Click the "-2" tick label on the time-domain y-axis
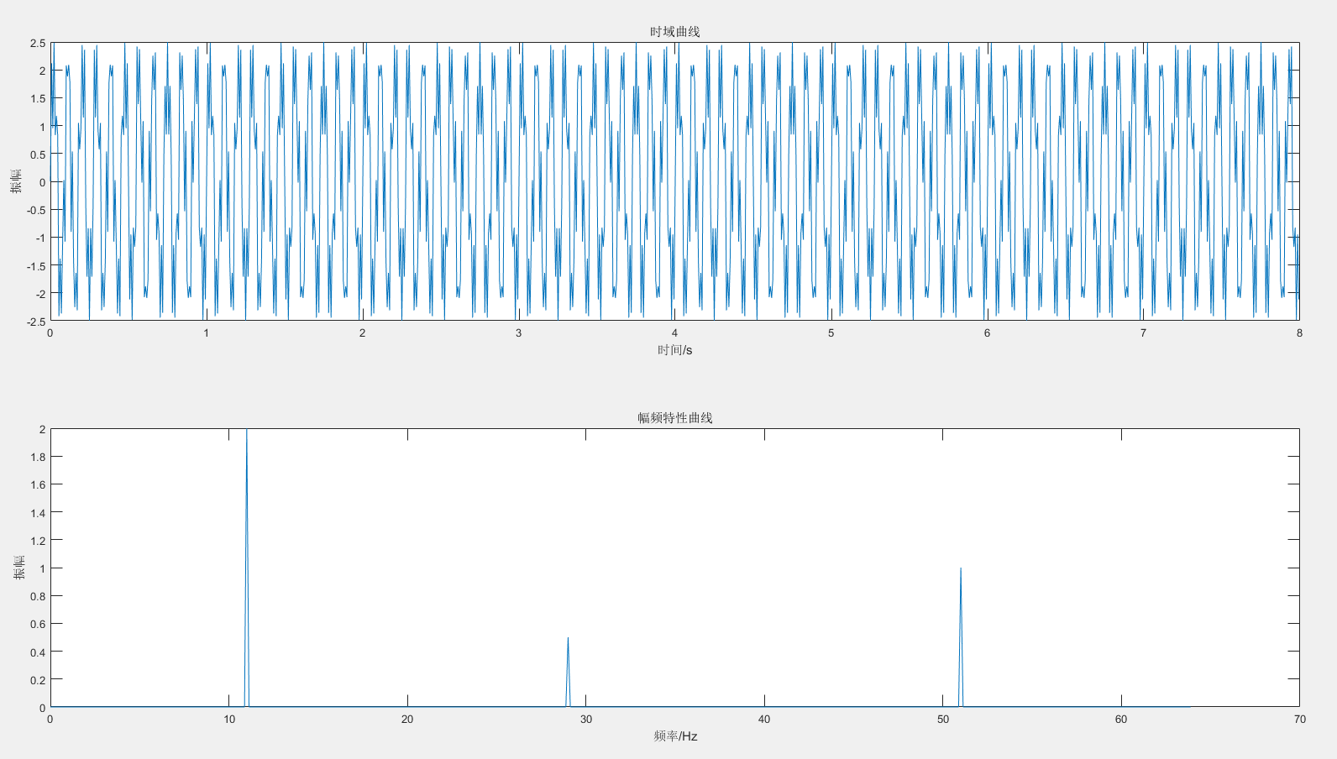The image size is (1337, 759). [40, 294]
